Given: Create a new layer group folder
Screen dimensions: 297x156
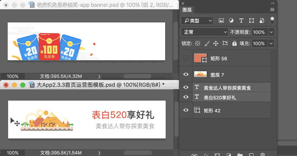Looking at the screenshot, I should coord(240,155).
